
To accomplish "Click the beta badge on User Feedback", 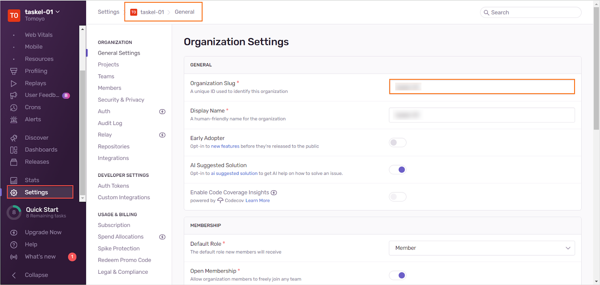I will pos(66,95).
